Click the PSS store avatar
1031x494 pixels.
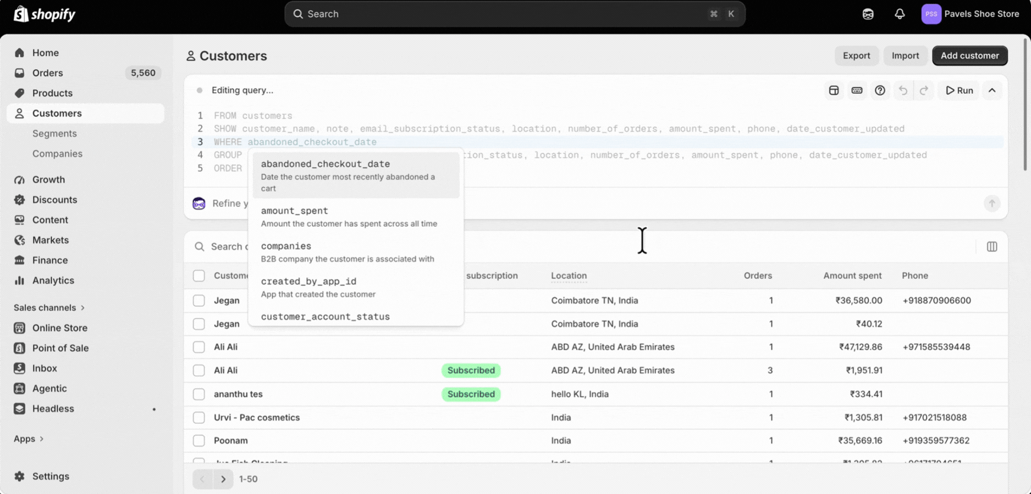point(931,14)
